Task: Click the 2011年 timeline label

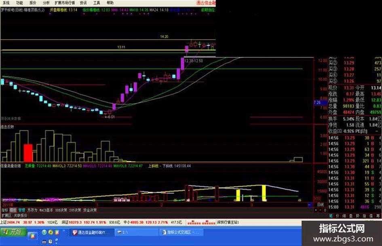Action: (x=8, y=205)
